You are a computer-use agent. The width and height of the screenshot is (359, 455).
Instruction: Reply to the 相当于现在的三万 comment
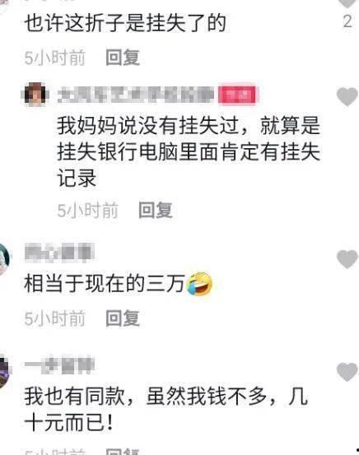tap(123, 318)
